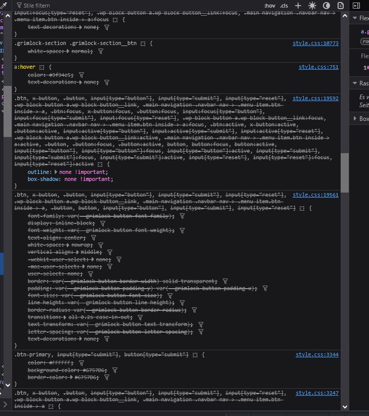Screen dimensions: 369x416
Task: Click selector highlighter icon of style.css:19561 rule
Action: pos(302,209)
